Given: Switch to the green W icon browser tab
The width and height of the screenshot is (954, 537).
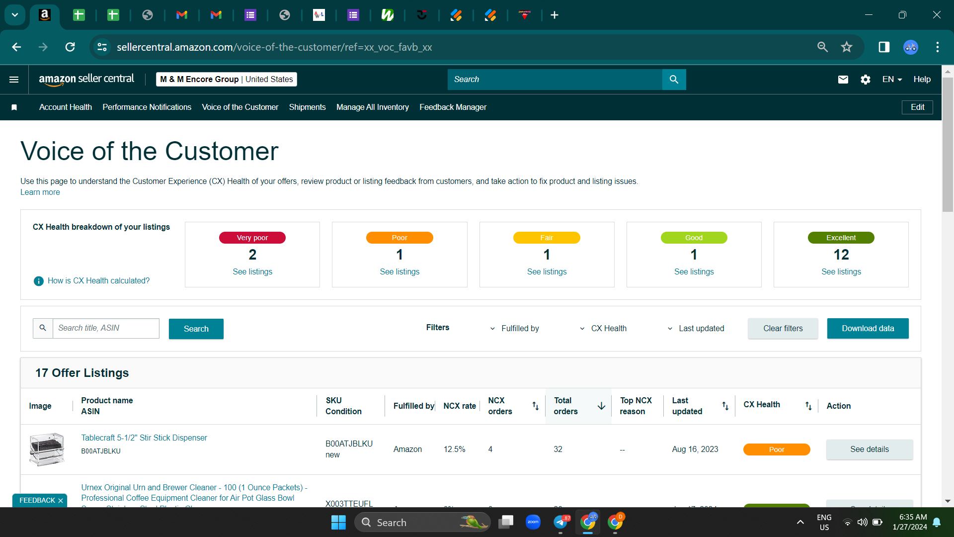Looking at the screenshot, I should (388, 15).
